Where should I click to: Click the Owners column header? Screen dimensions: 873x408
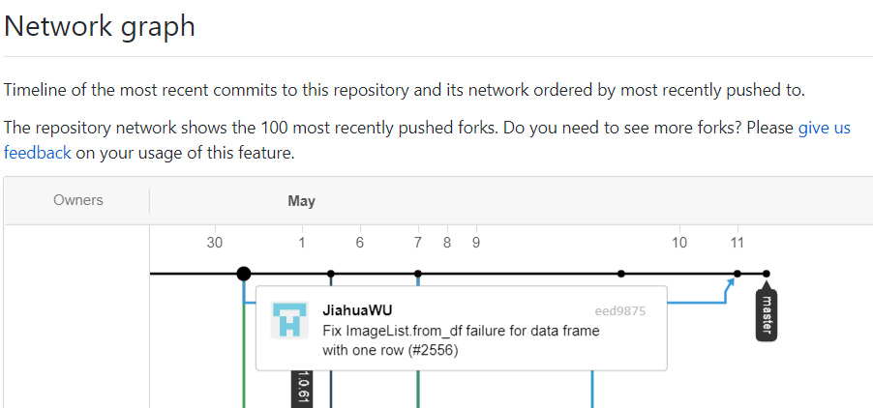coord(78,200)
